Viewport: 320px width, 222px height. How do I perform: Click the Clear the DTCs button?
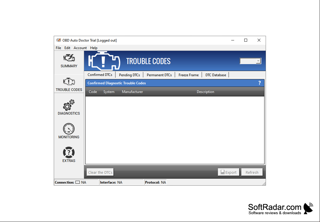[100, 172]
